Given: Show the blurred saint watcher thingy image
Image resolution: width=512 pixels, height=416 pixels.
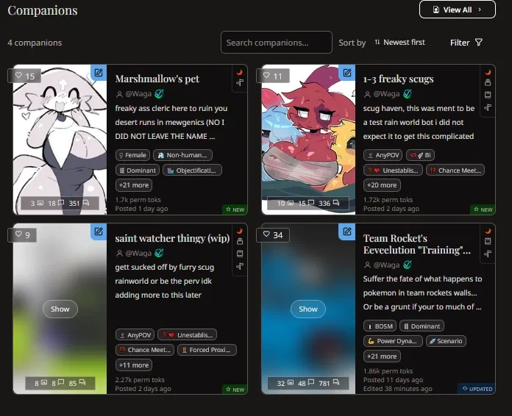Looking at the screenshot, I should coord(60,309).
